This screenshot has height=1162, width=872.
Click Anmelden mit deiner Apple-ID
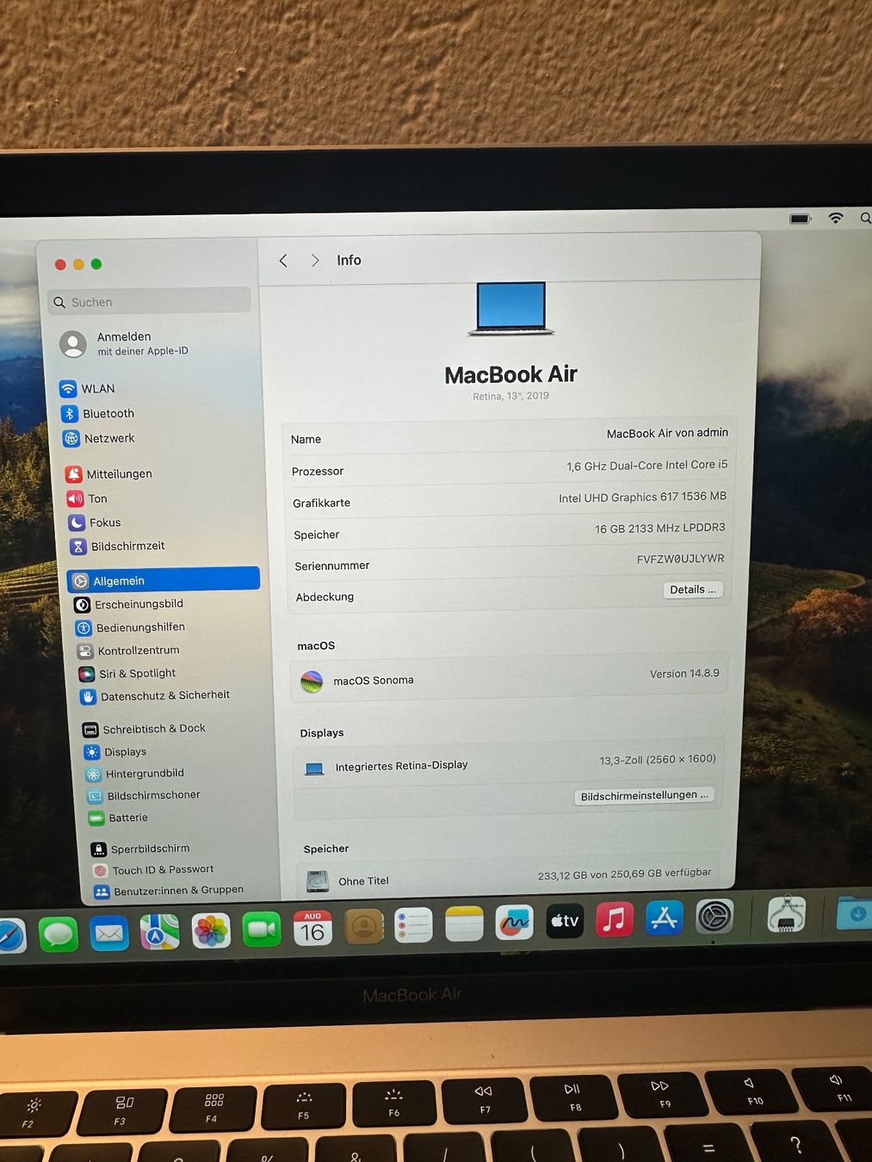125,343
